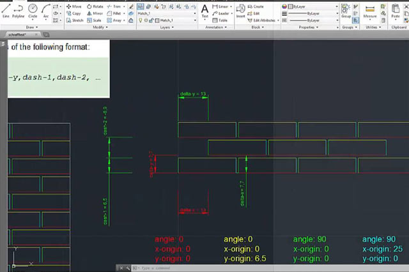This screenshot has height=272, width=409.
Task: Select the Arc tool
Action: click(46, 11)
